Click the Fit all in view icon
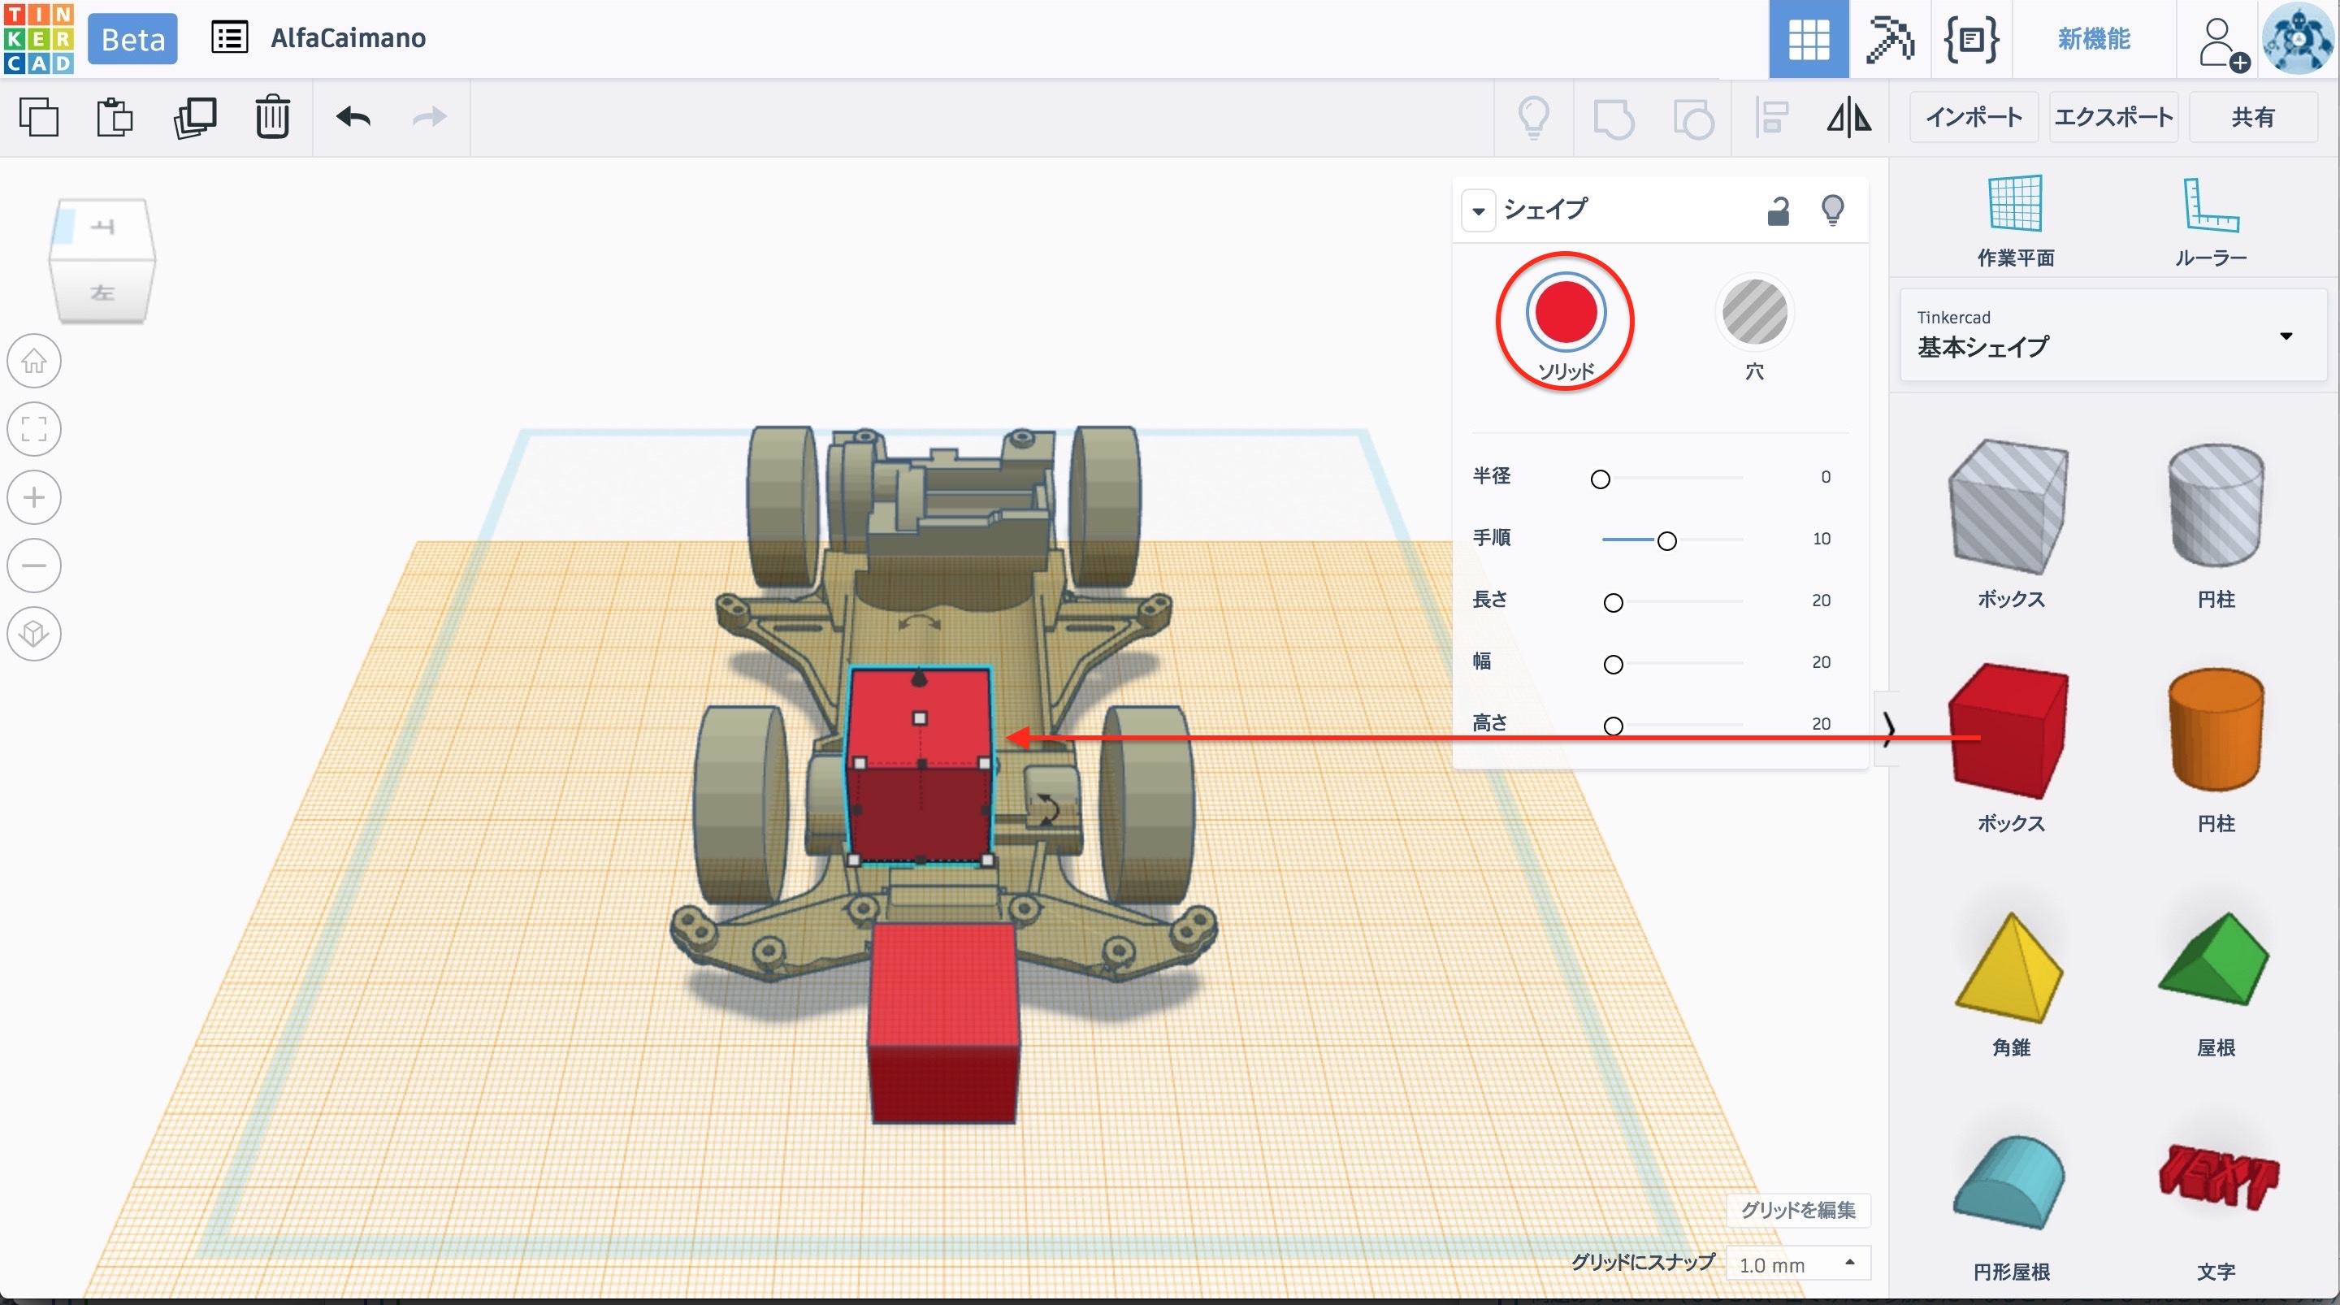This screenshot has width=2340, height=1305. [34, 429]
